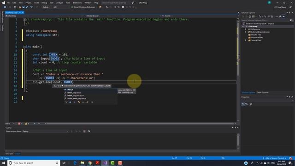Click the Live Share button
The image size is (295, 166).
pos(280,7)
